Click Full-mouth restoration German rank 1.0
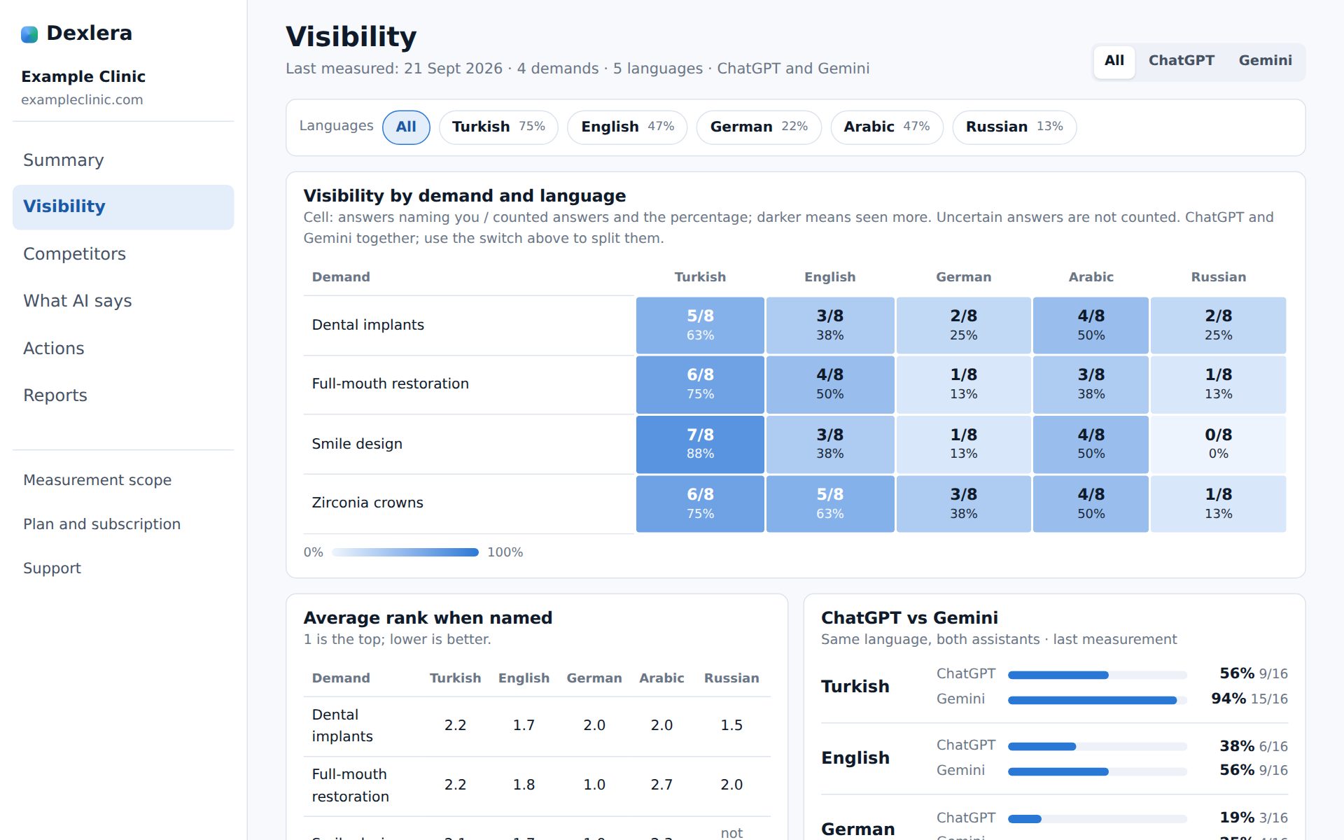Image resolution: width=1344 pixels, height=840 pixels. [594, 785]
